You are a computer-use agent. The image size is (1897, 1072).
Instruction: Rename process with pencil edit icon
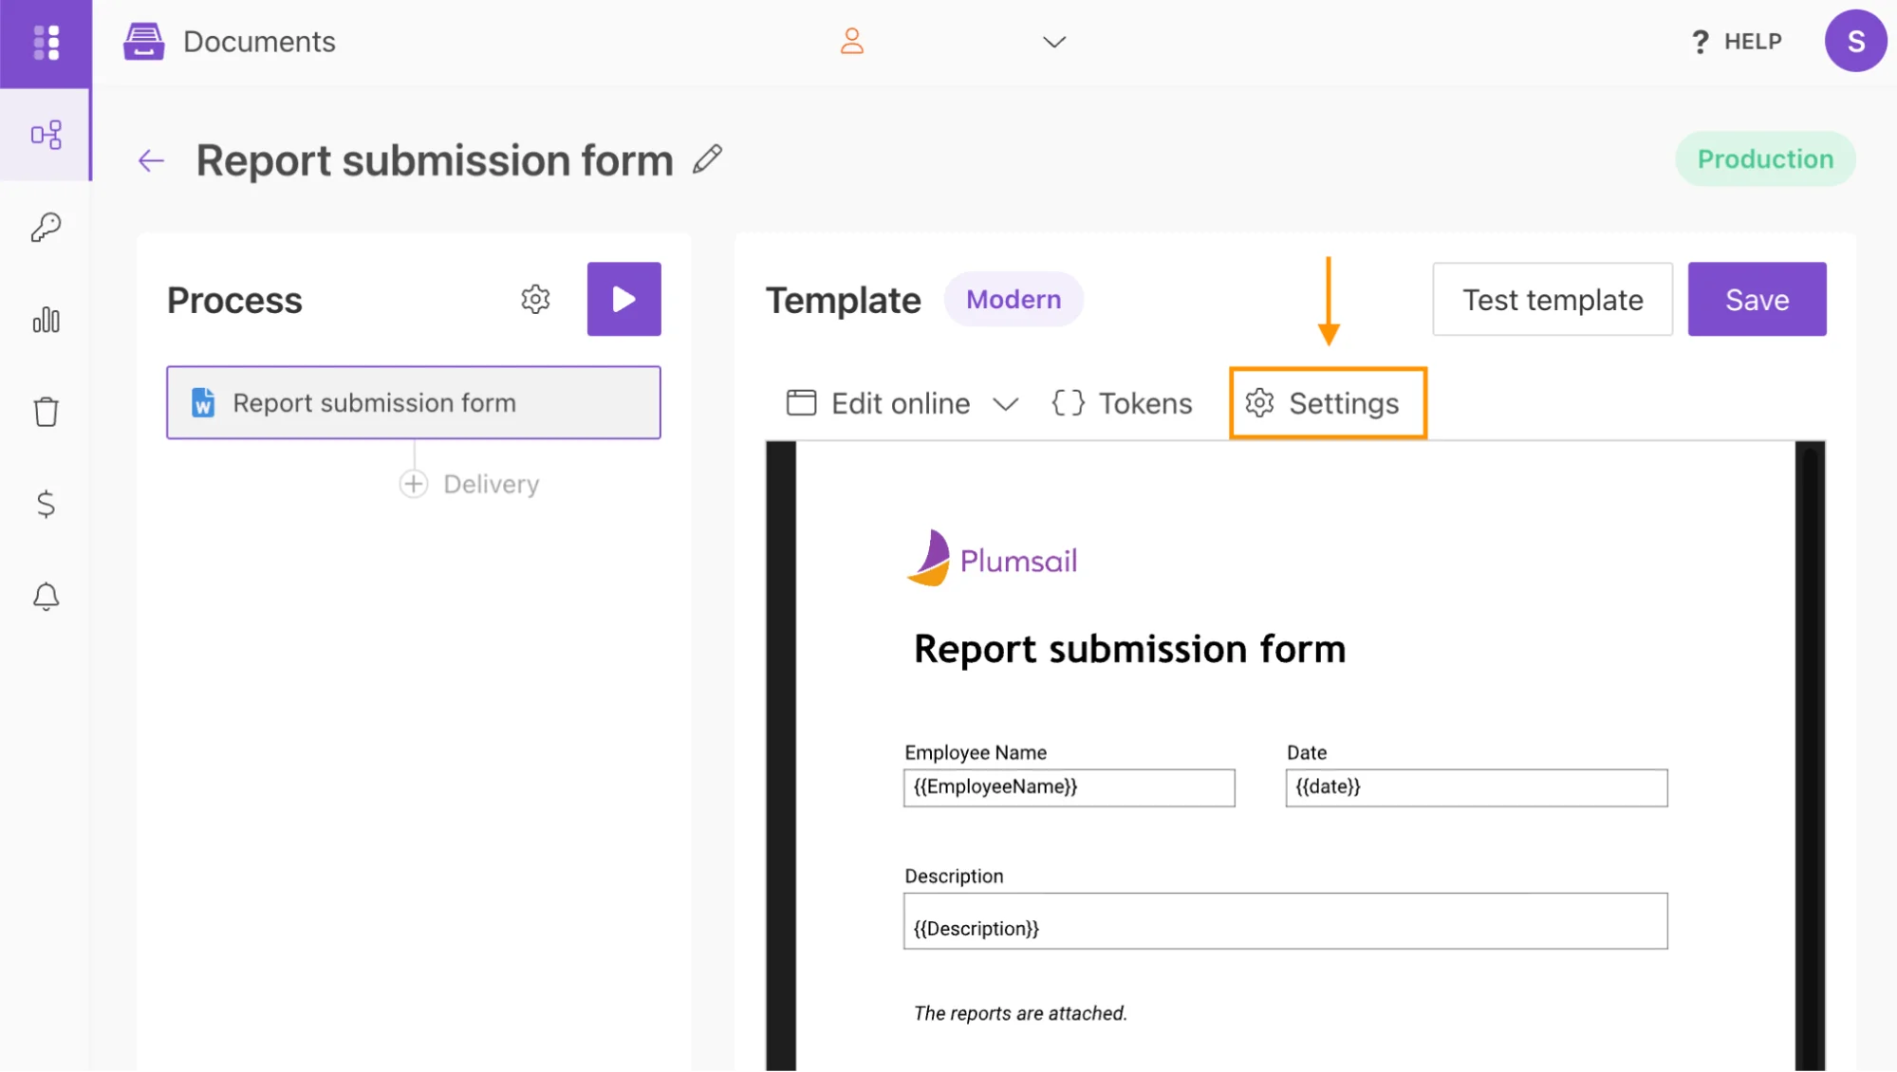tap(707, 159)
